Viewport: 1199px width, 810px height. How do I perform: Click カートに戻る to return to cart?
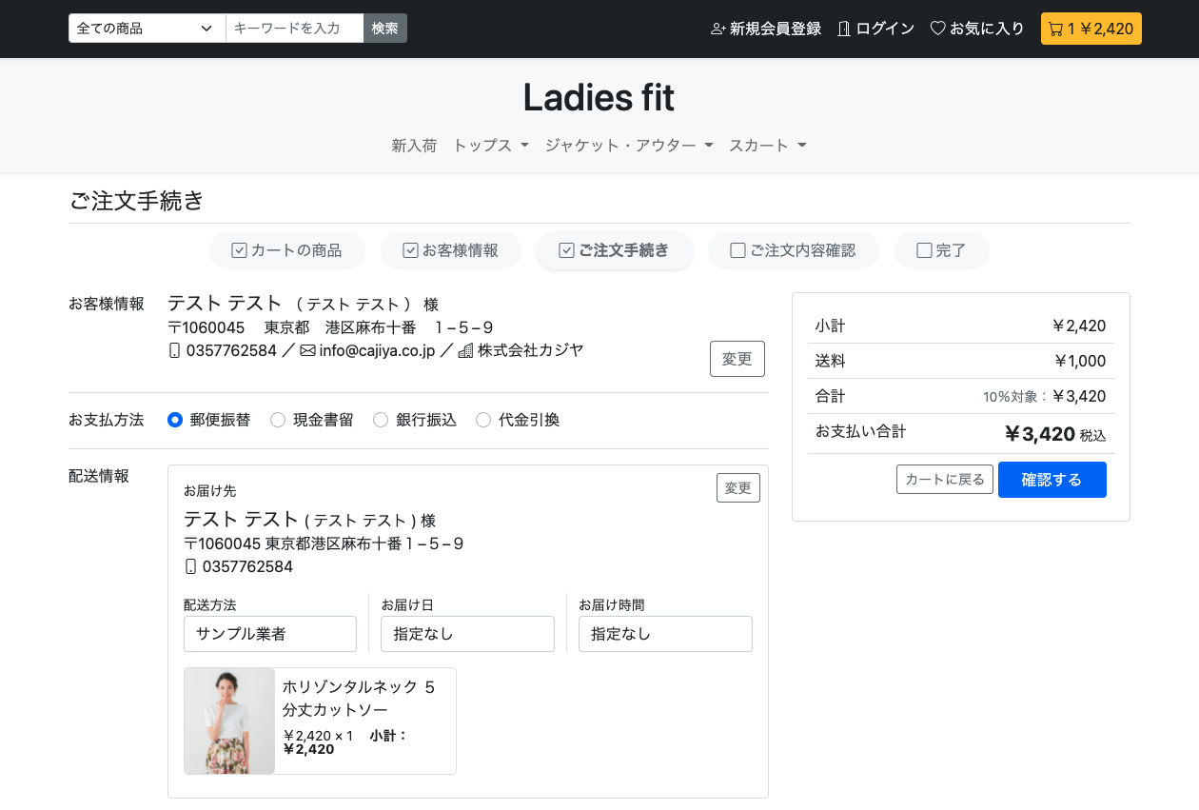point(944,479)
